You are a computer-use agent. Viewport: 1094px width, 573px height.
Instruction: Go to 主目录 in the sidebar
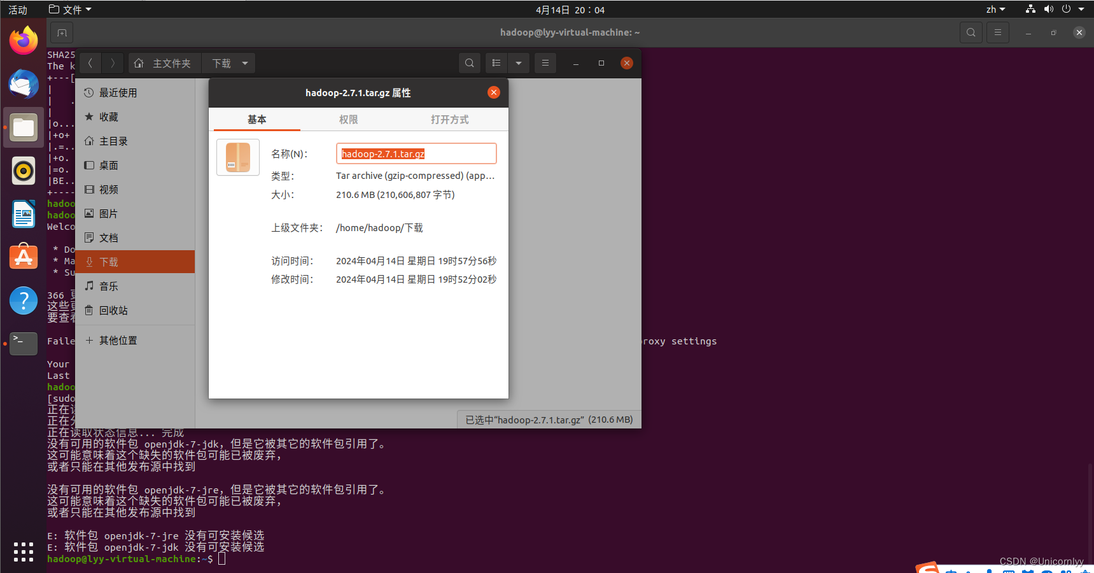pyautogui.click(x=135, y=141)
